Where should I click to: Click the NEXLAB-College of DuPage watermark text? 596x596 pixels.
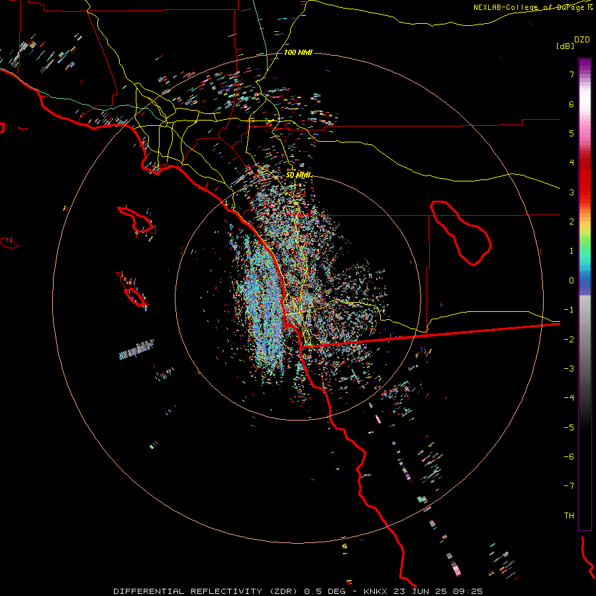[532, 7]
